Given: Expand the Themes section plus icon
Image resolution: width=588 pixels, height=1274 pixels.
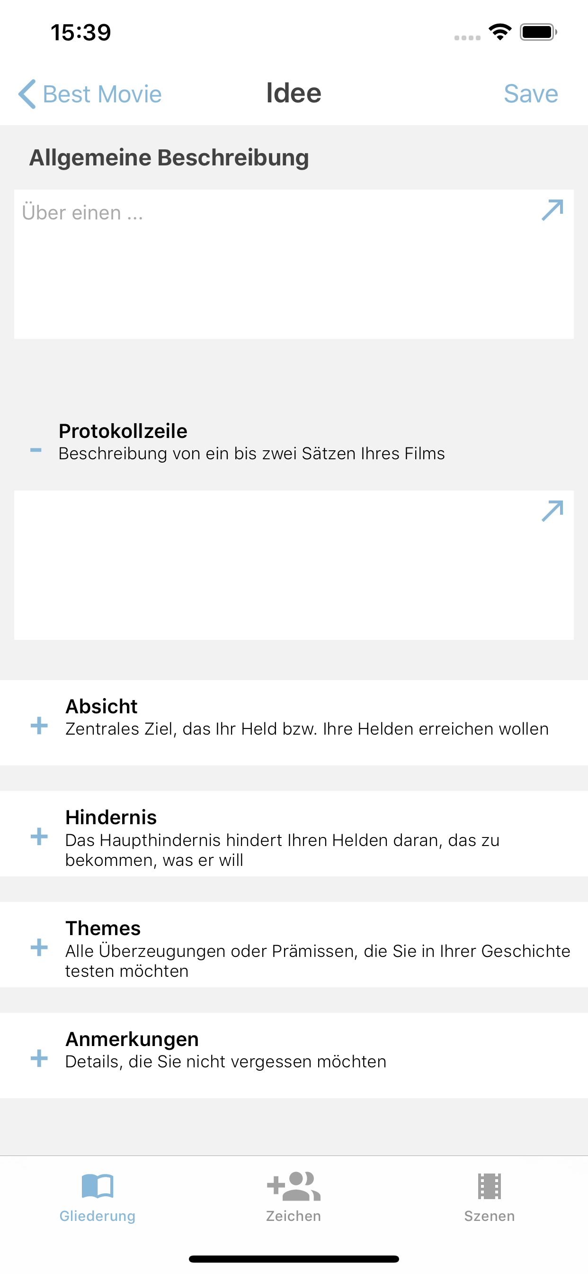Looking at the screenshot, I should tap(39, 947).
